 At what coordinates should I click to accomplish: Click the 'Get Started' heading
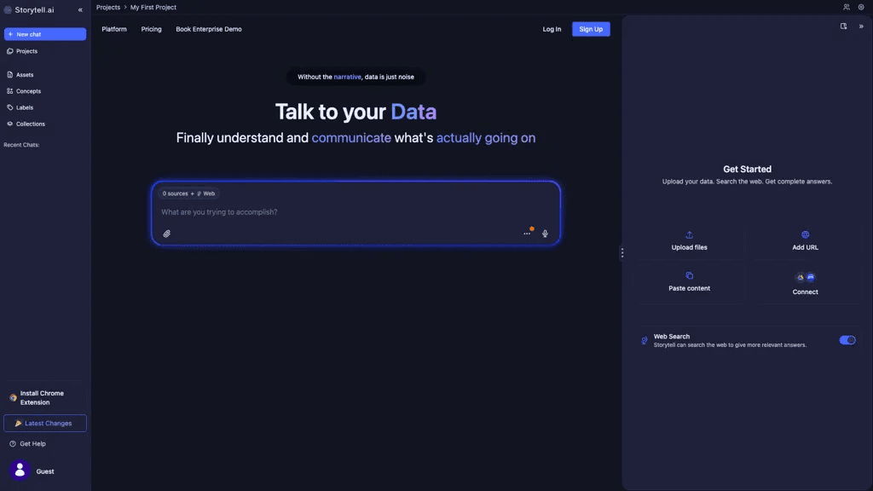pos(747,170)
